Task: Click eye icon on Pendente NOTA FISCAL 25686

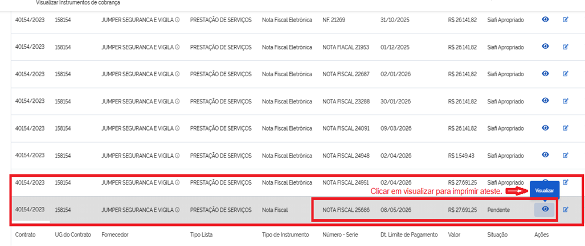Action: 545,210
